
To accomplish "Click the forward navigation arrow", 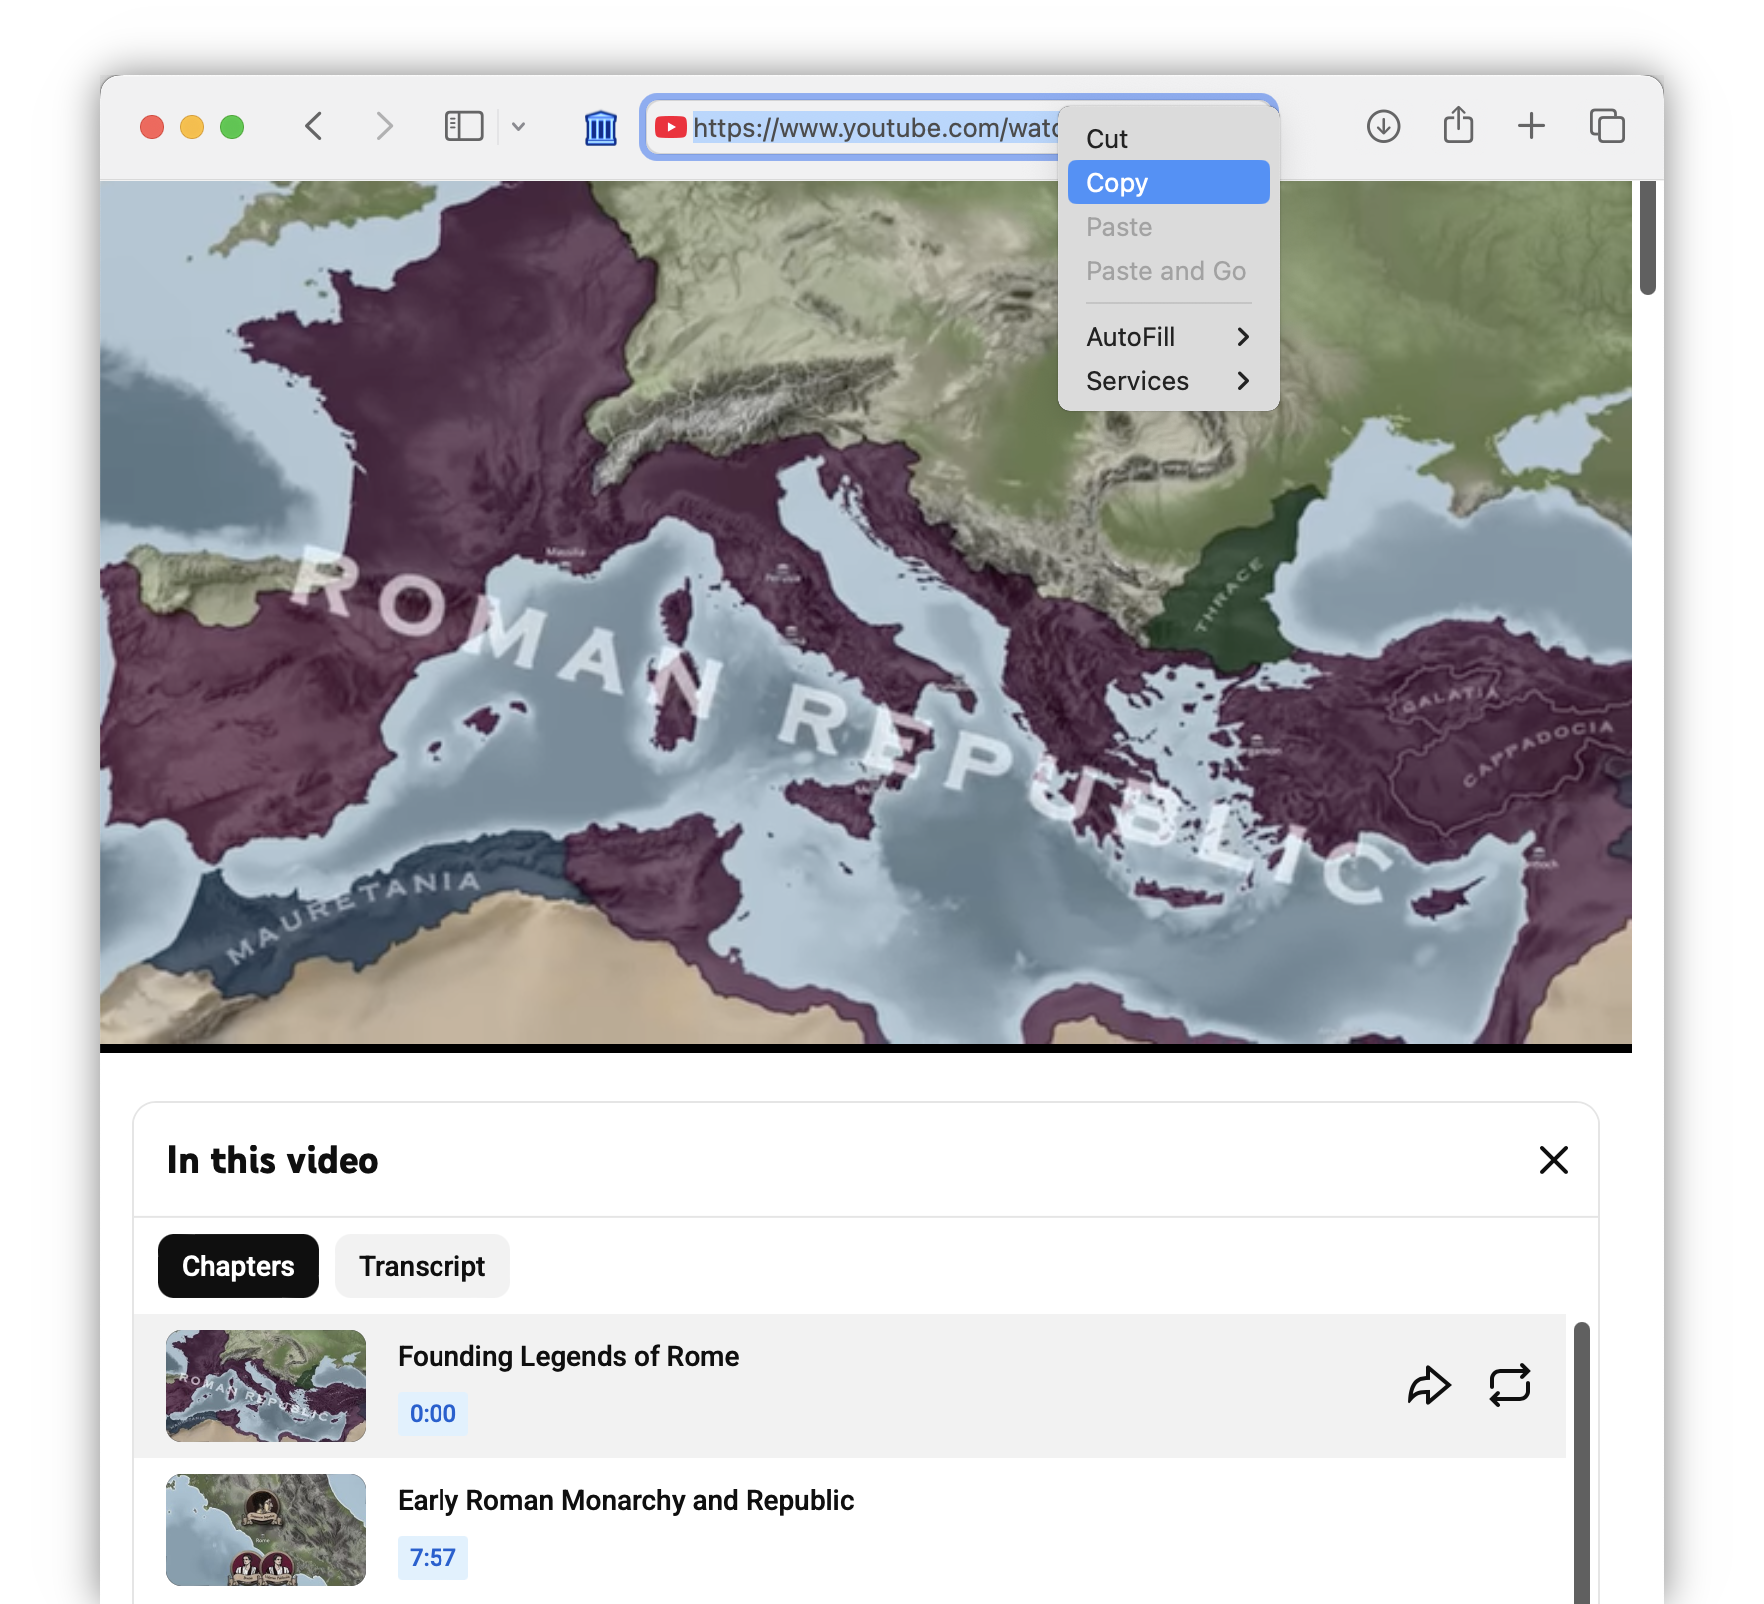I will (x=384, y=127).
